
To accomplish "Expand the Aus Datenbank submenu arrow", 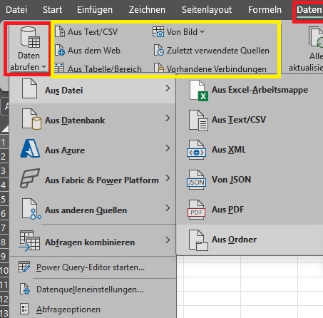I will click(168, 118).
